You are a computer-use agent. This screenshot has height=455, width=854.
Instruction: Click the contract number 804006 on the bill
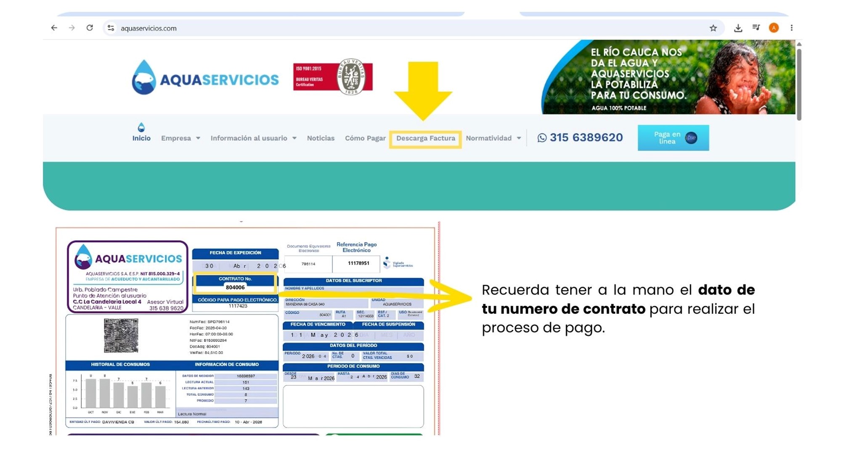(235, 287)
